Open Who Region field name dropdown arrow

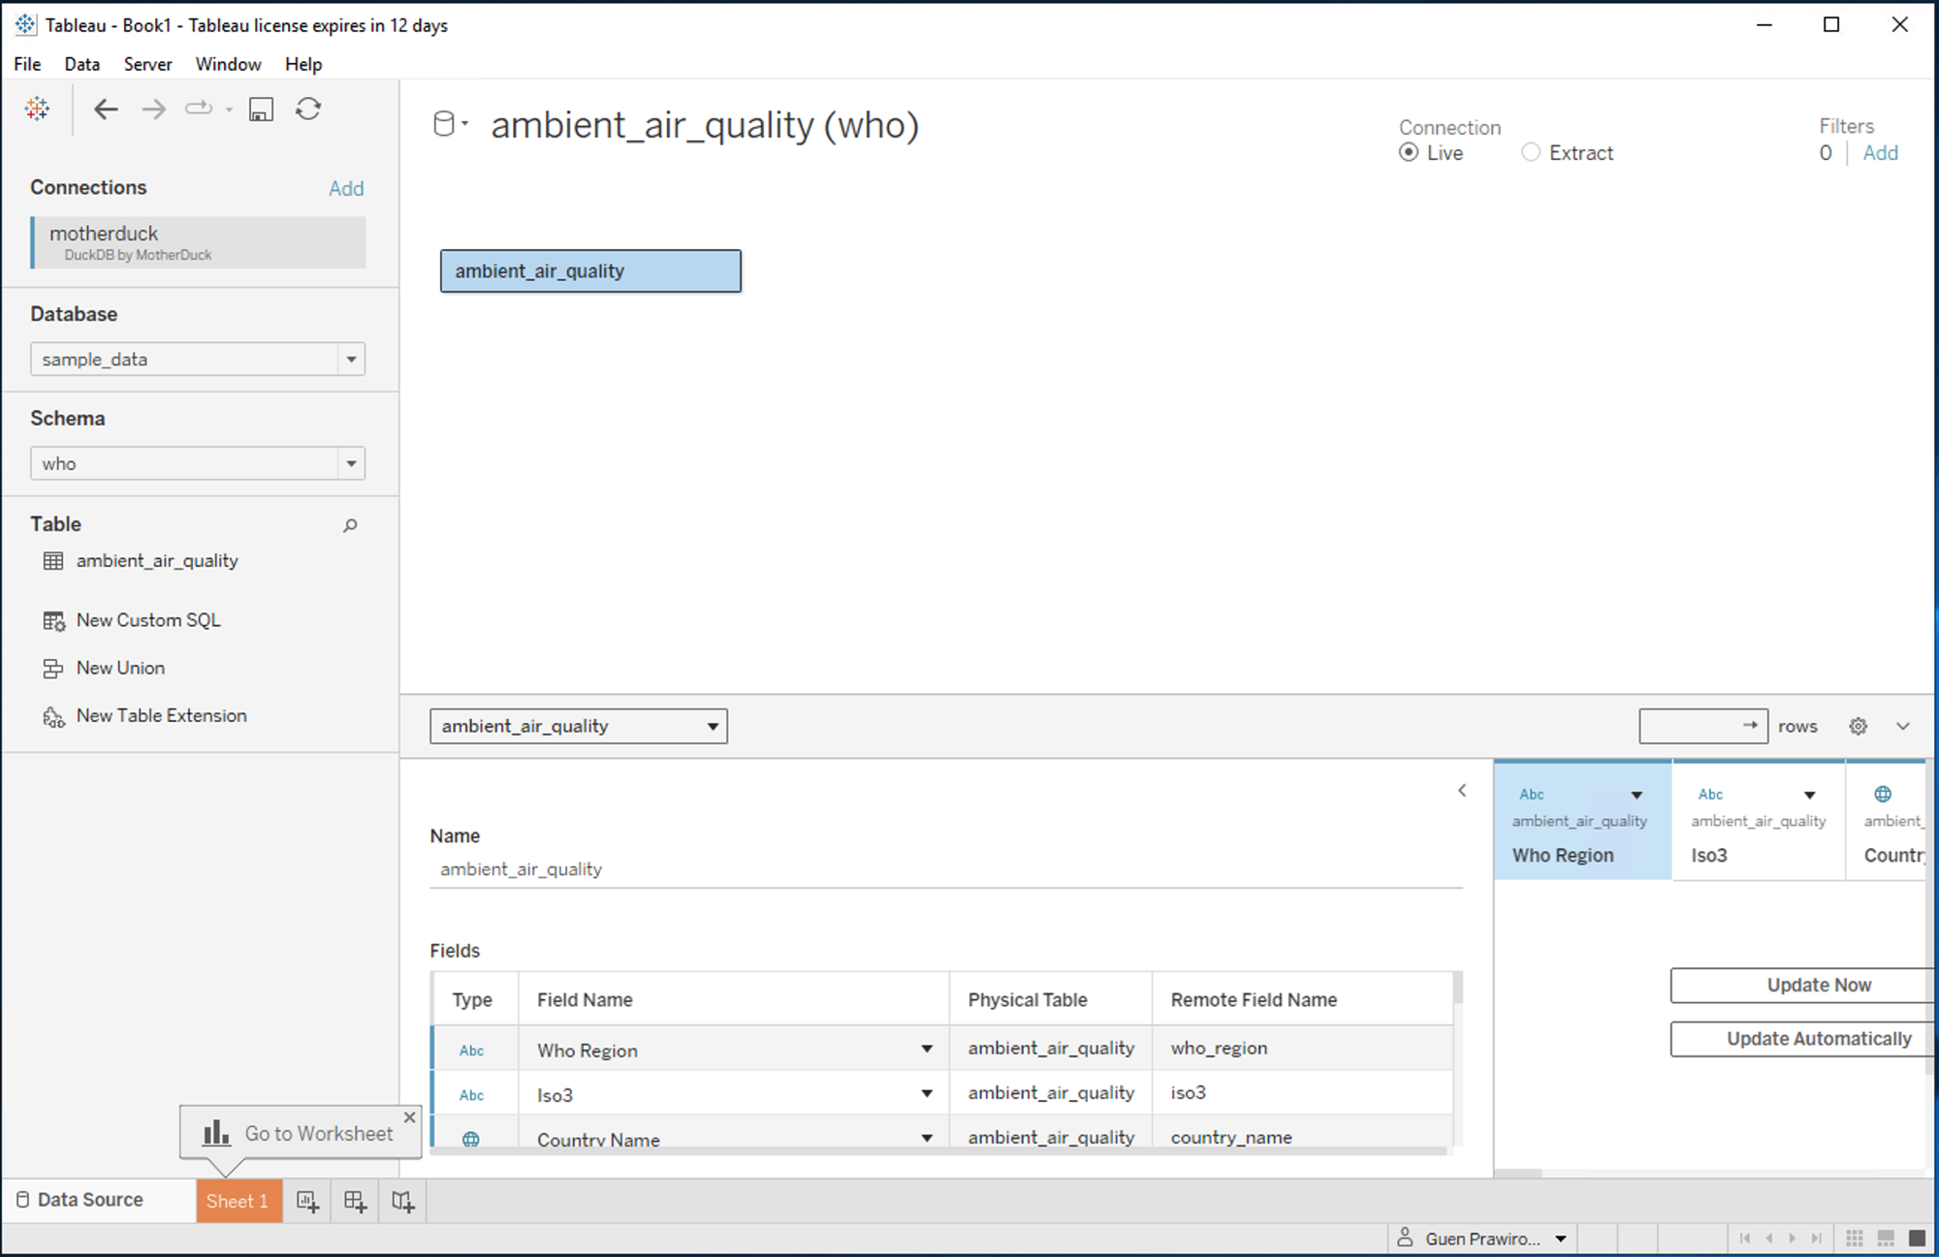tap(927, 1049)
